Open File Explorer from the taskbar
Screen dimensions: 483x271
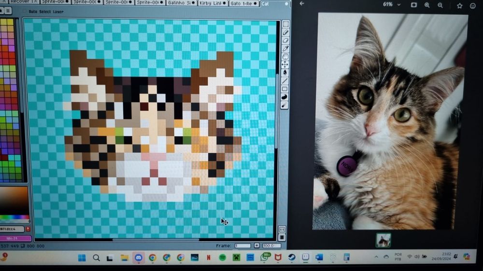point(125,258)
